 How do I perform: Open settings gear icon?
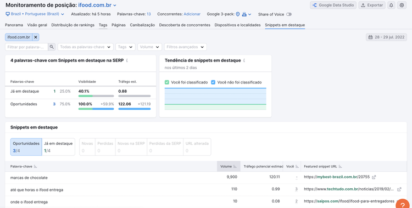402,5
